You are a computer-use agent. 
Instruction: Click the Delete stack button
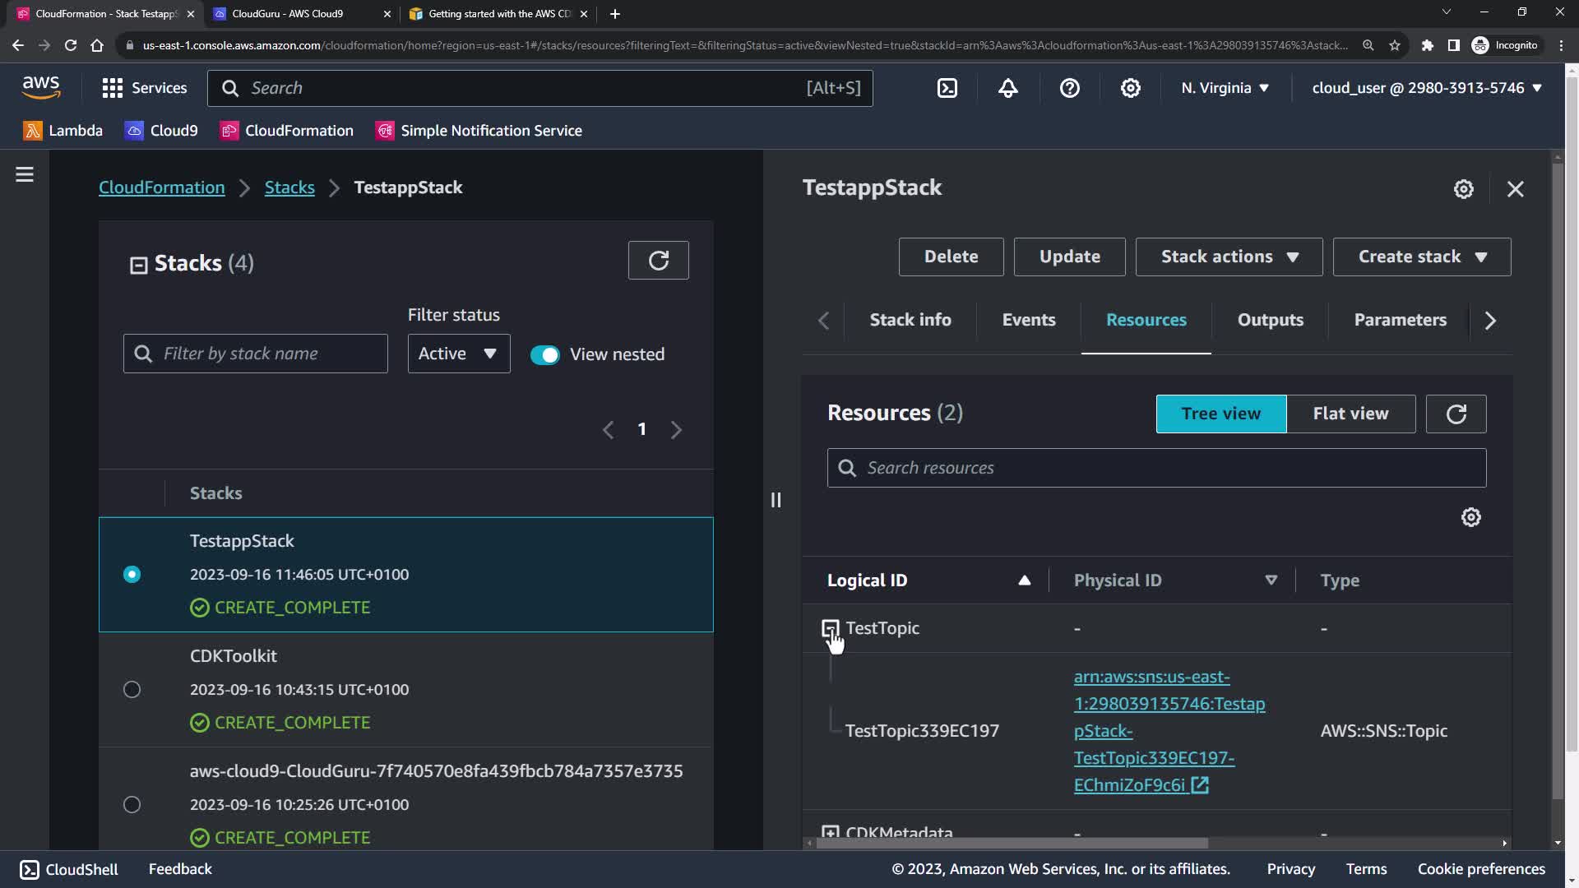pos(951,257)
